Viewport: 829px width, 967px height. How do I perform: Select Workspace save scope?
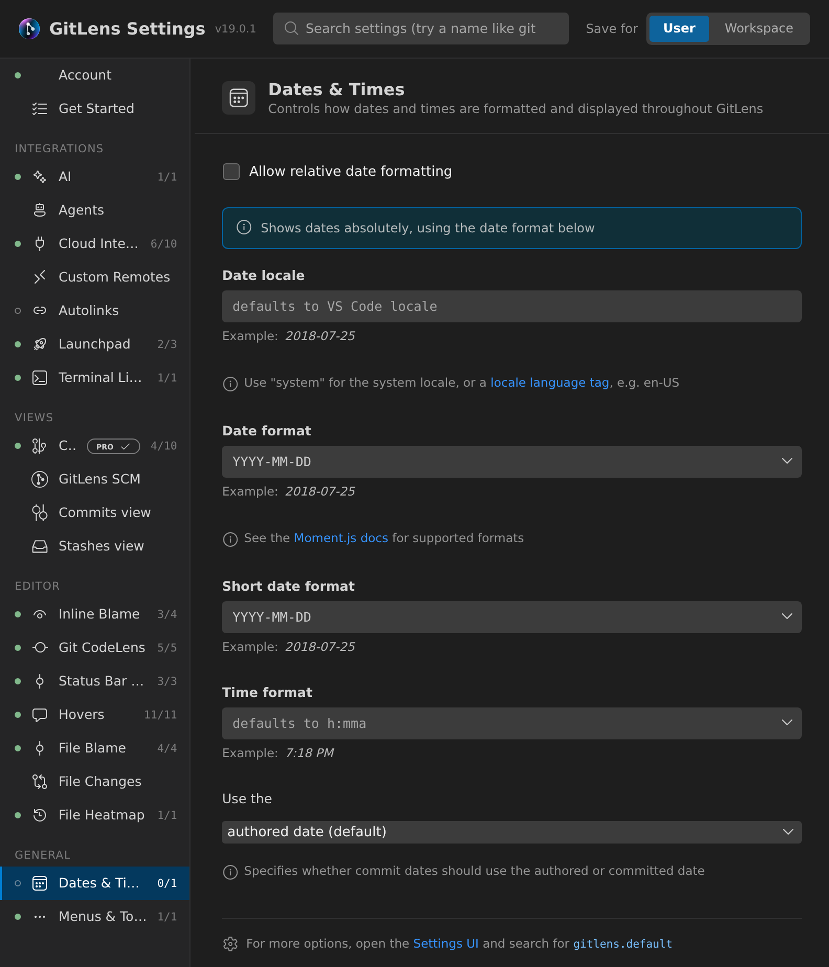click(x=759, y=28)
